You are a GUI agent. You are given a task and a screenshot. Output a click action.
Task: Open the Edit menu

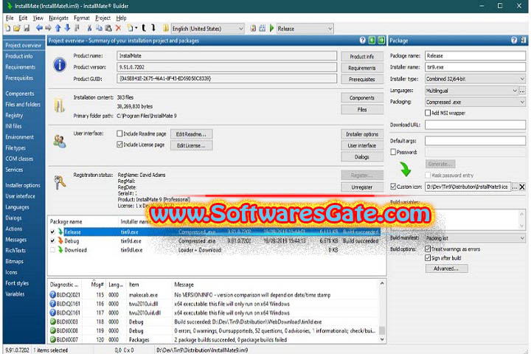pos(23,18)
